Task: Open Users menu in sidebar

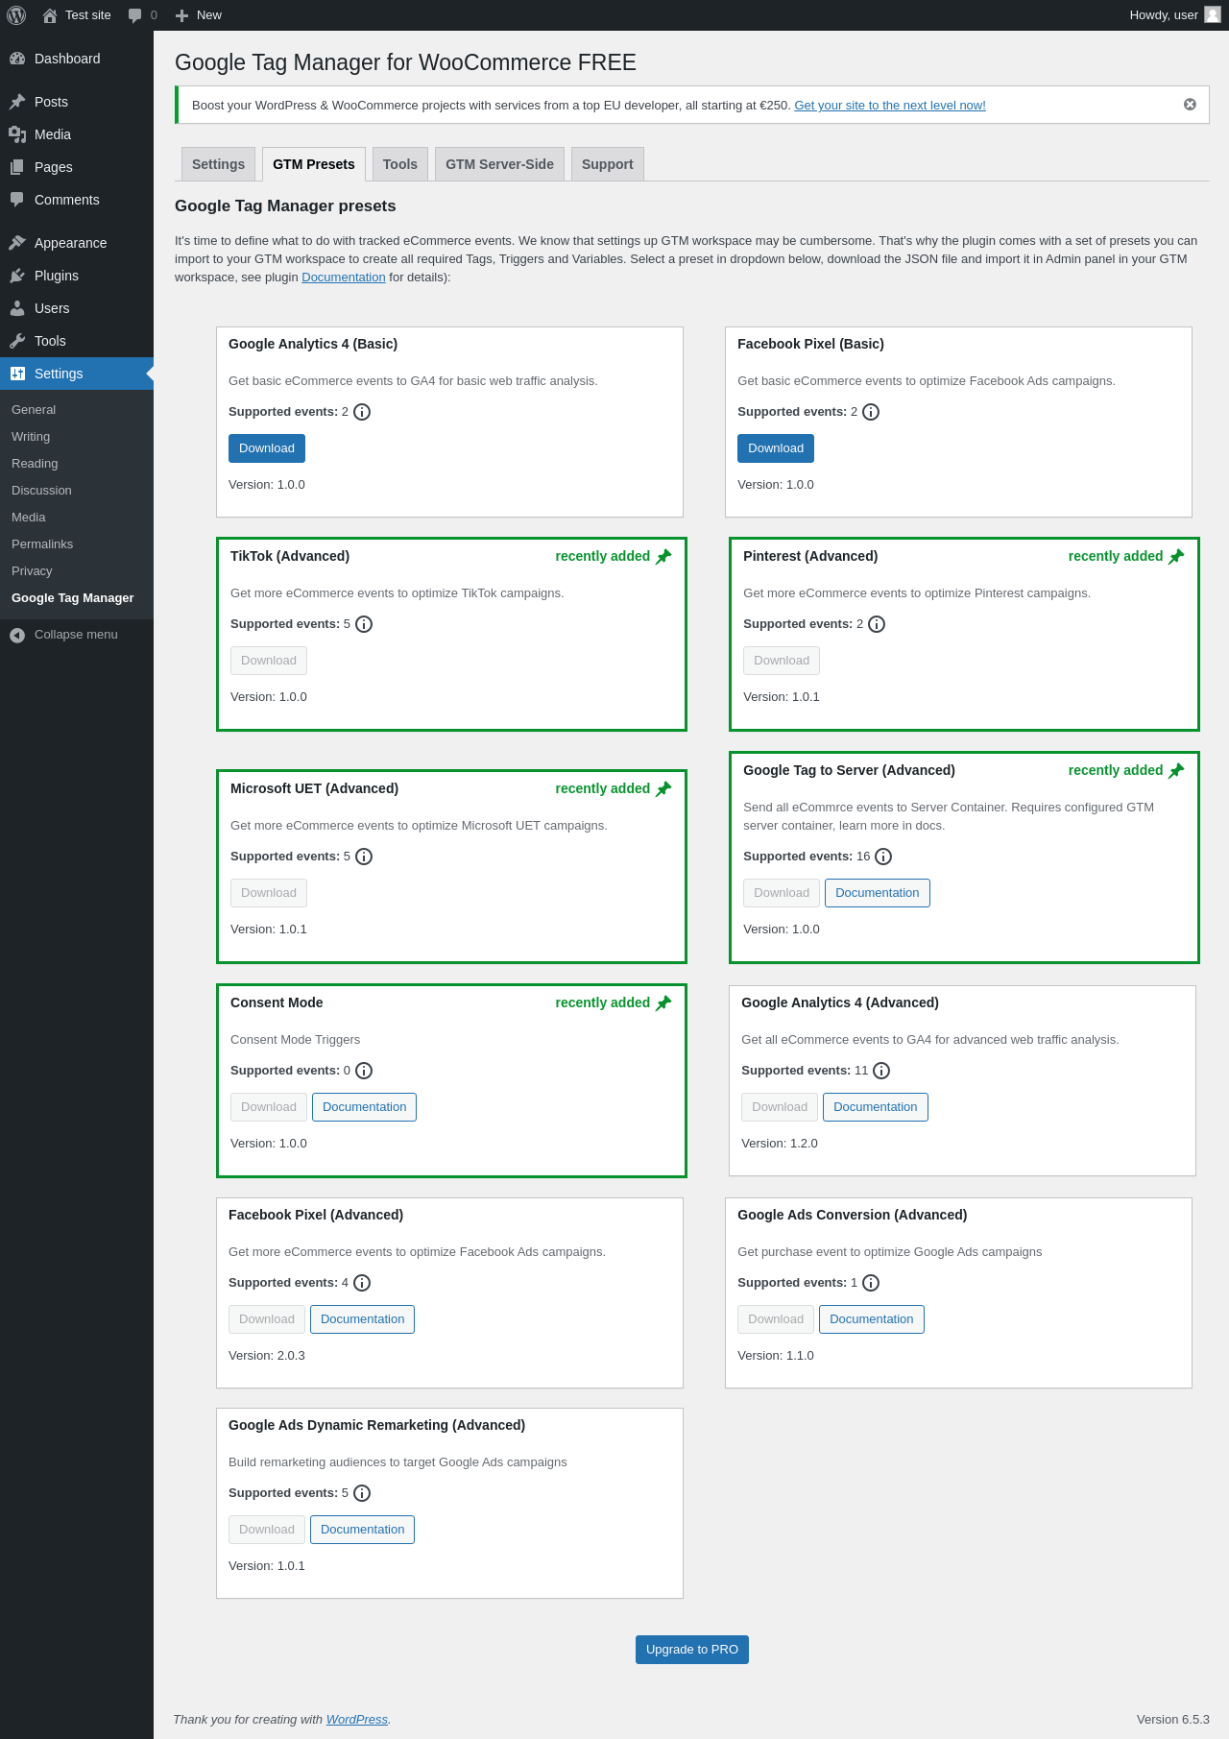Action: pyautogui.click(x=77, y=308)
